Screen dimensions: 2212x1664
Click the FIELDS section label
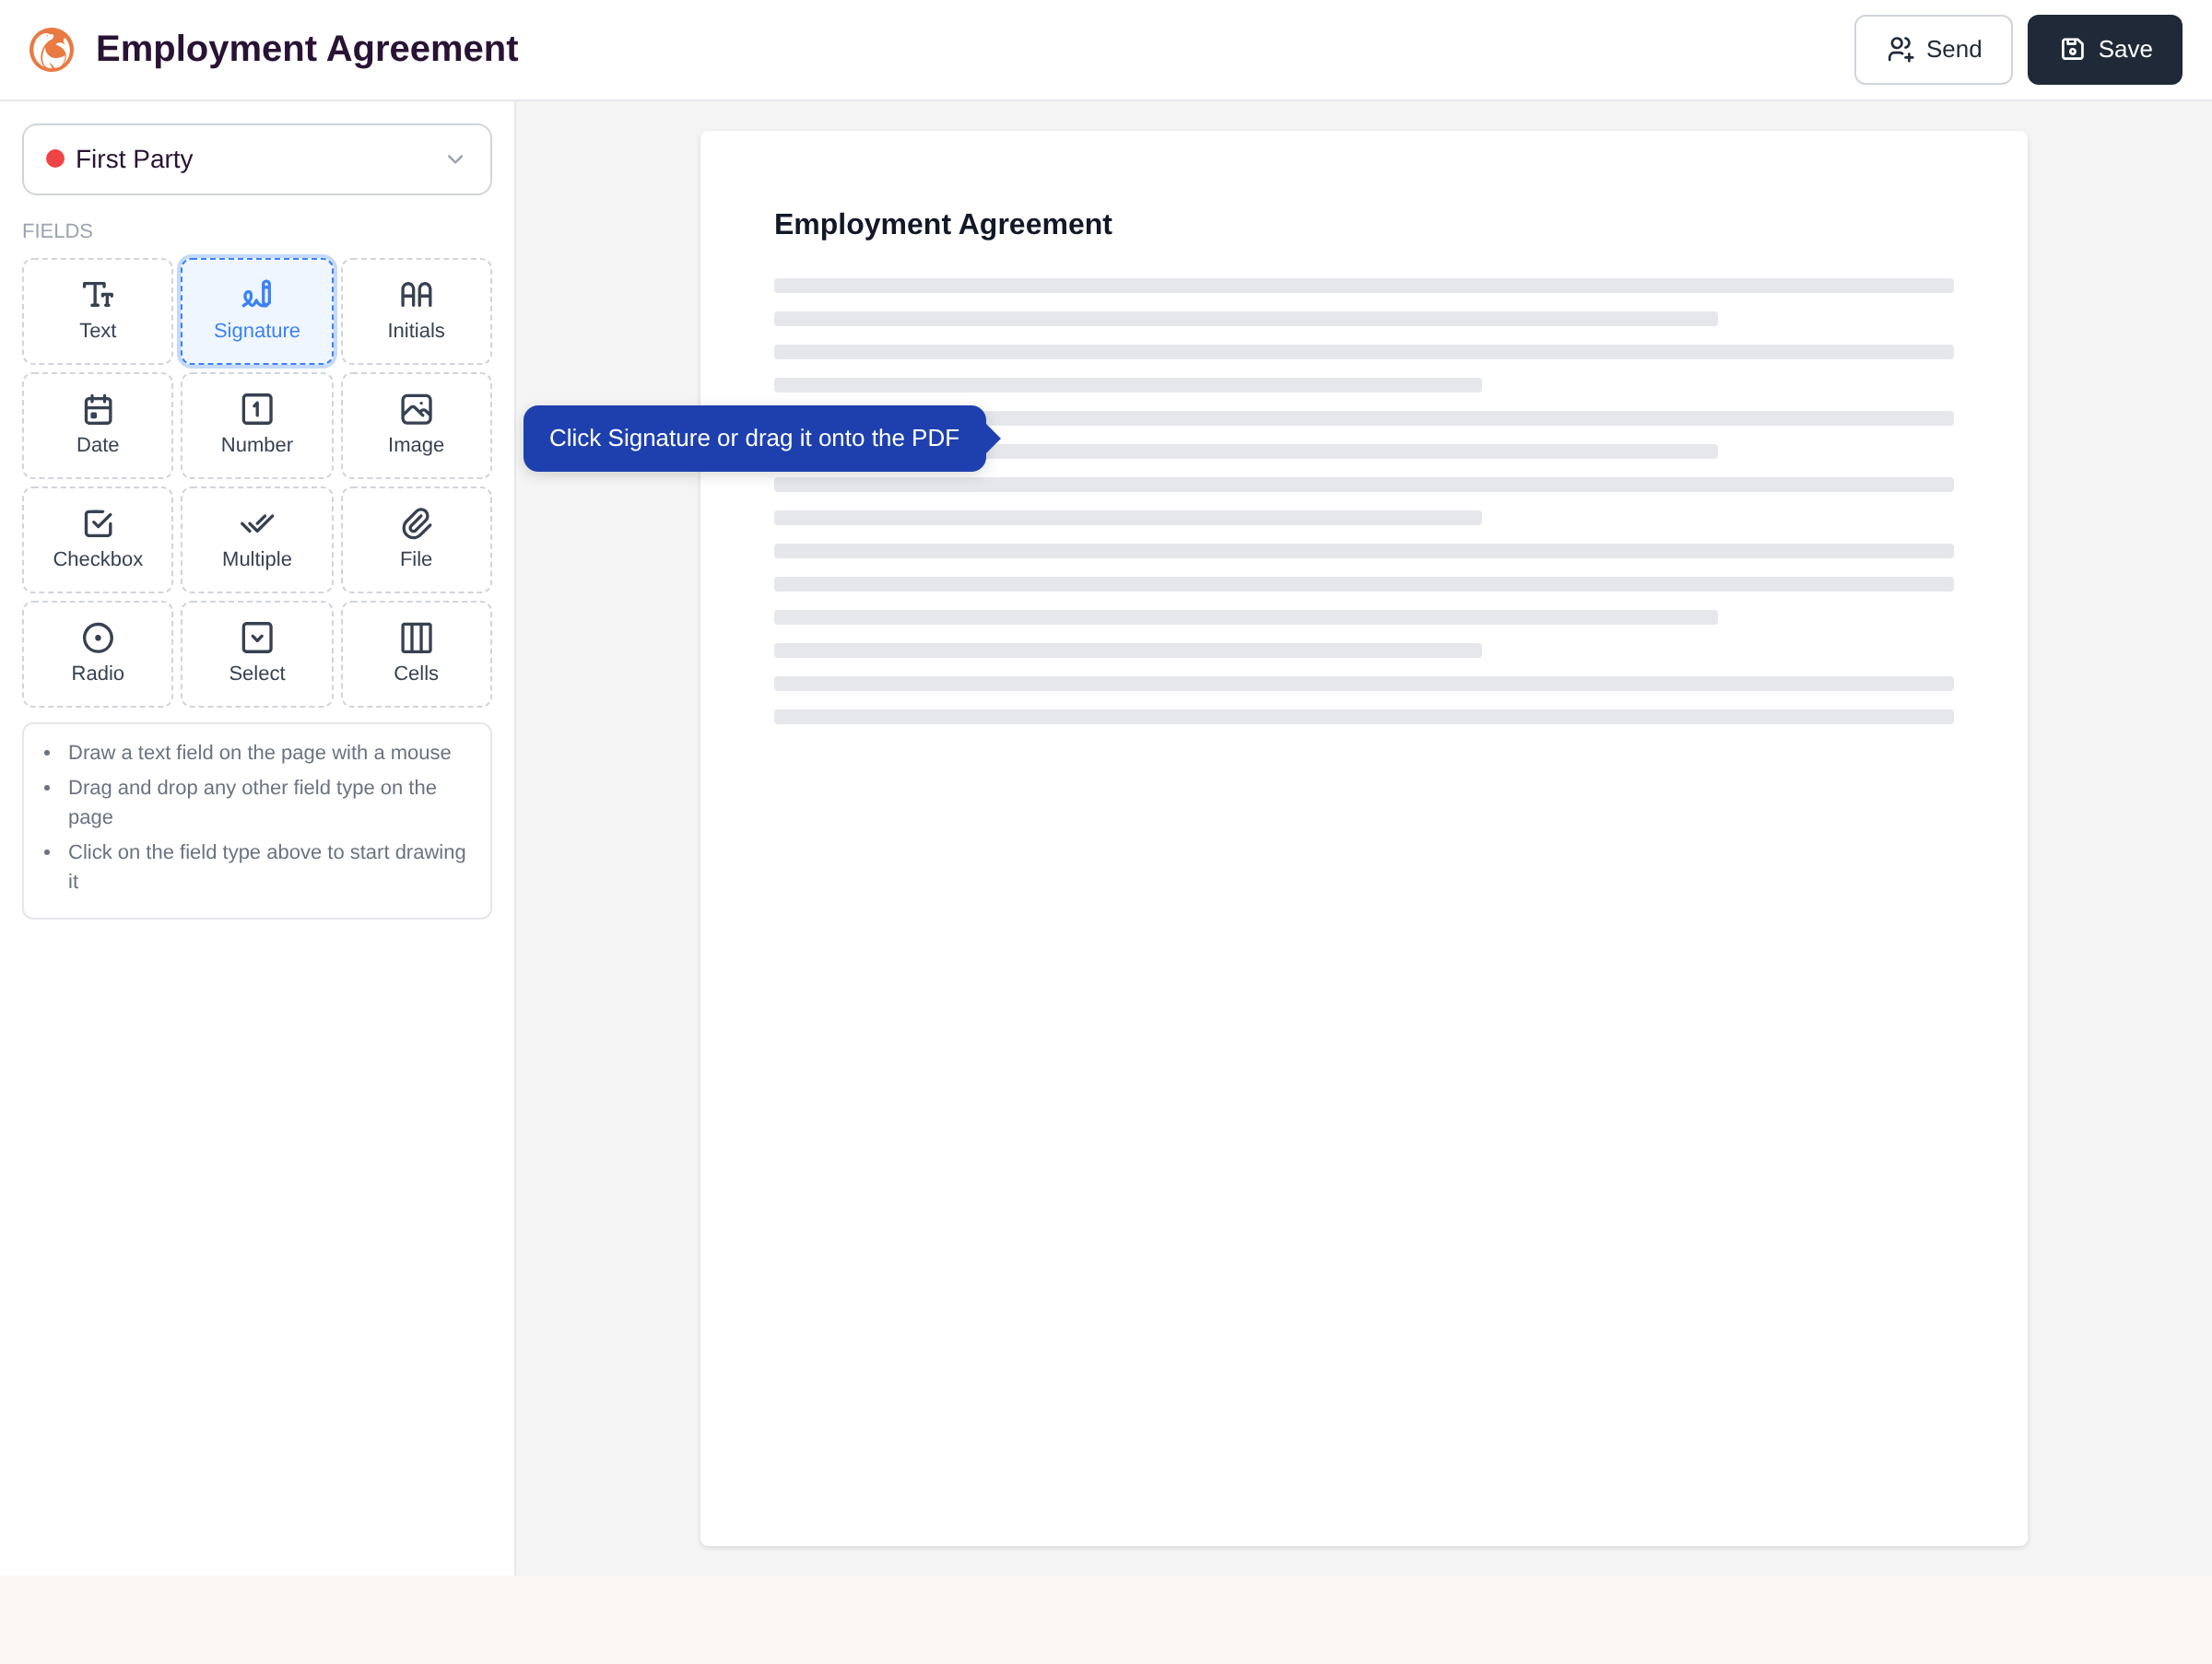click(57, 231)
